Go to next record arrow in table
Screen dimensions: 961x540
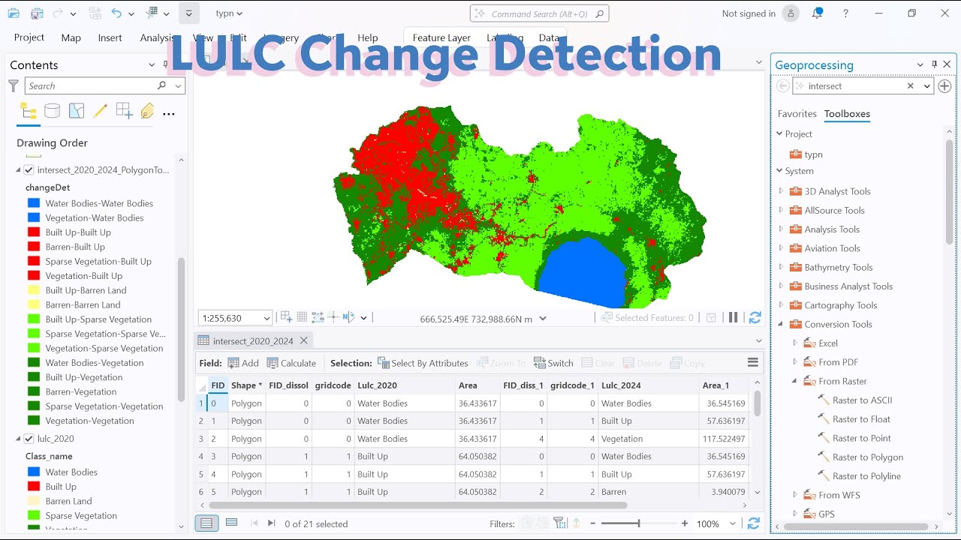(x=271, y=523)
